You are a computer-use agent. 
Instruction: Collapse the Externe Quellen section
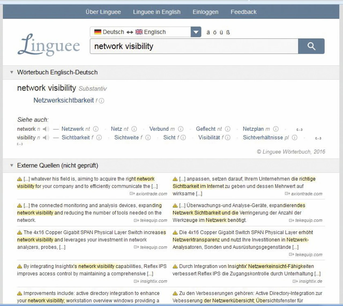[x=12, y=165]
